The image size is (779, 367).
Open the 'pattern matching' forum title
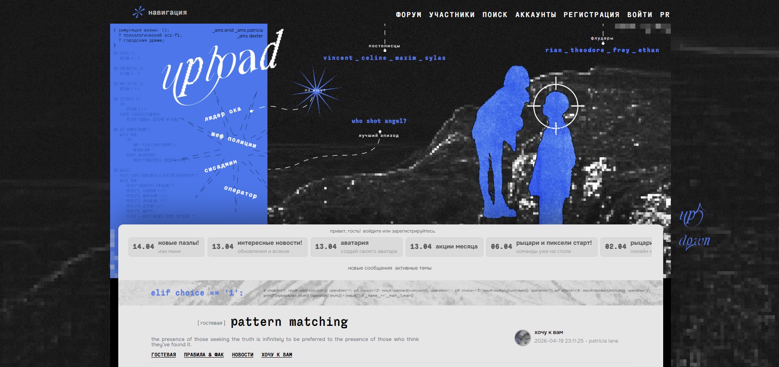pos(289,322)
